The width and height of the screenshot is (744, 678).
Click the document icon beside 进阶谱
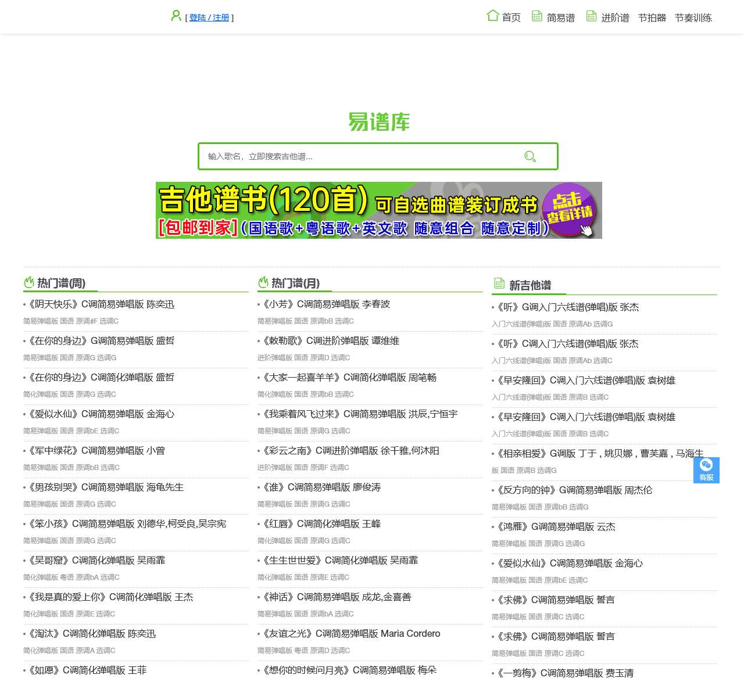coord(591,16)
